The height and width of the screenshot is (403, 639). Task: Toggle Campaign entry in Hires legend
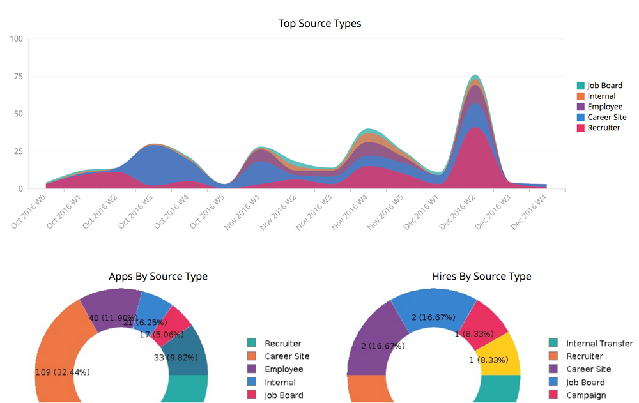pyautogui.click(x=585, y=395)
